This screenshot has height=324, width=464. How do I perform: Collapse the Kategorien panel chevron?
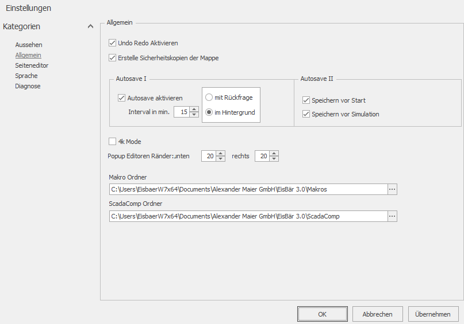click(90, 26)
